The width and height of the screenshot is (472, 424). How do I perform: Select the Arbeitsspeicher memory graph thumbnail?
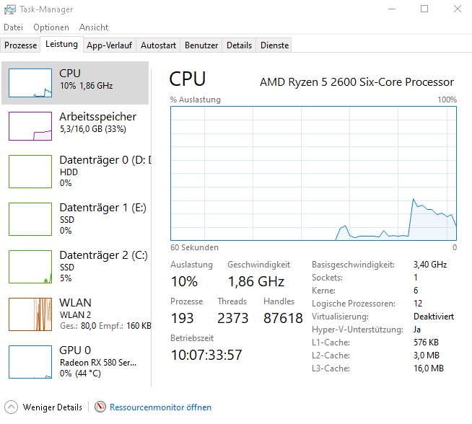click(30, 126)
